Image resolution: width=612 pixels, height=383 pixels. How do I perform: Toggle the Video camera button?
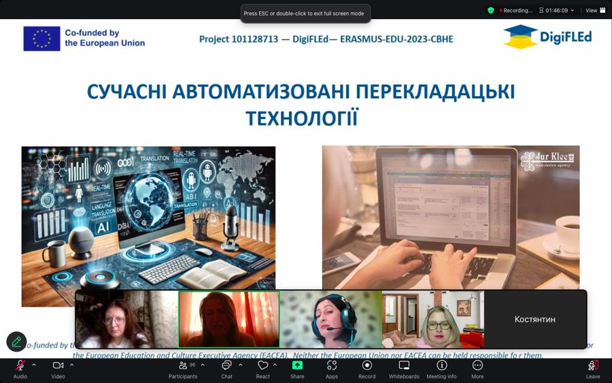click(58, 366)
